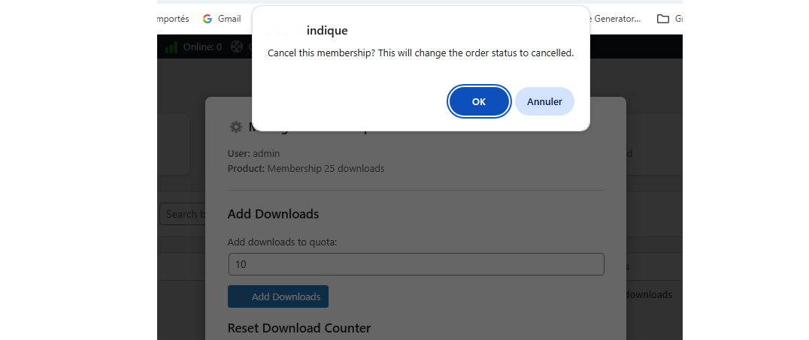Click the Product: Membership 25 downloads line
This screenshot has width=809, height=340.
point(306,169)
